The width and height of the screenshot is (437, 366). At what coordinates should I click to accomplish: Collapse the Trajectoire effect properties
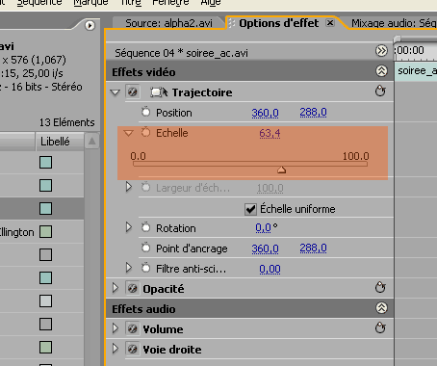(115, 92)
